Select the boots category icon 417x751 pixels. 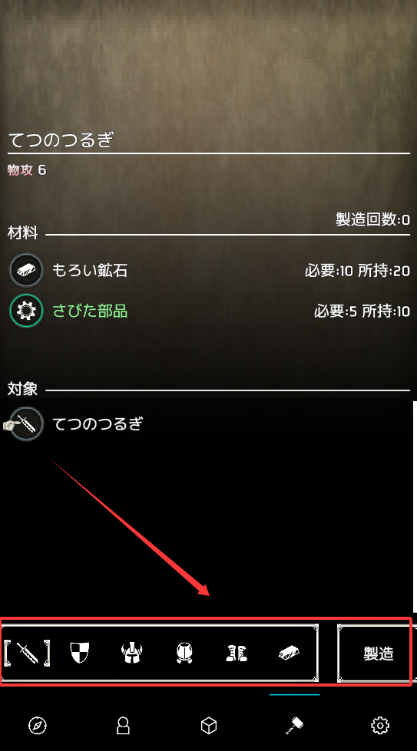237,653
